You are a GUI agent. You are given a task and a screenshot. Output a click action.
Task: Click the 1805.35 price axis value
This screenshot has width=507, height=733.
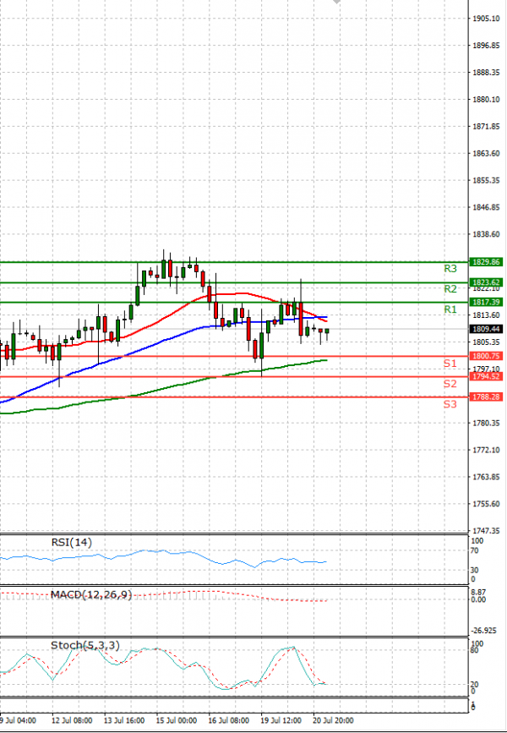(487, 342)
